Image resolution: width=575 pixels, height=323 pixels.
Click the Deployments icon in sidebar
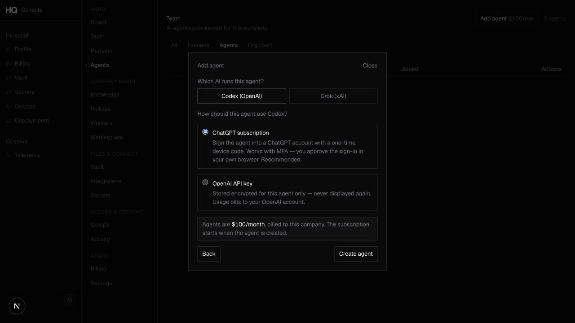8,121
